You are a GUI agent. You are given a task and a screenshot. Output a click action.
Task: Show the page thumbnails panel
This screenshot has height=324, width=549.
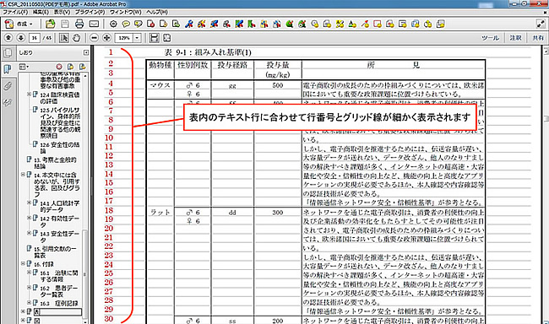pyautogui.click(x=8, y=53)
